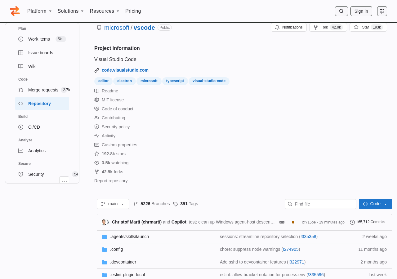Viewport: 397px width, 279px height.
Task: Open the search magnifier button
Action: [341, 11]
